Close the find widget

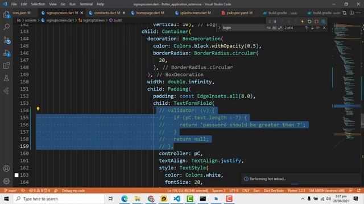click(324, 28)
